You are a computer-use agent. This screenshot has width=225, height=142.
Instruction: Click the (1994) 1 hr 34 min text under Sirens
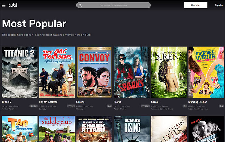point(159,106)
